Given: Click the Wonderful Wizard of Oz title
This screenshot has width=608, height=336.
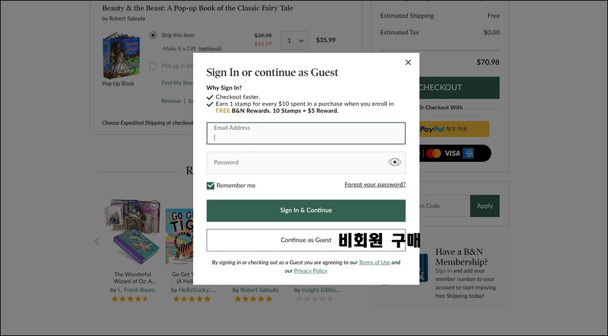Looking at the screenshot, I should (134, 278).
